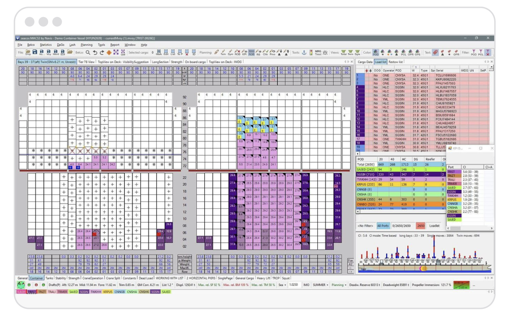508x326 pixels.
Task: Select the Chk planning check icon
Action: pos(265,52)
